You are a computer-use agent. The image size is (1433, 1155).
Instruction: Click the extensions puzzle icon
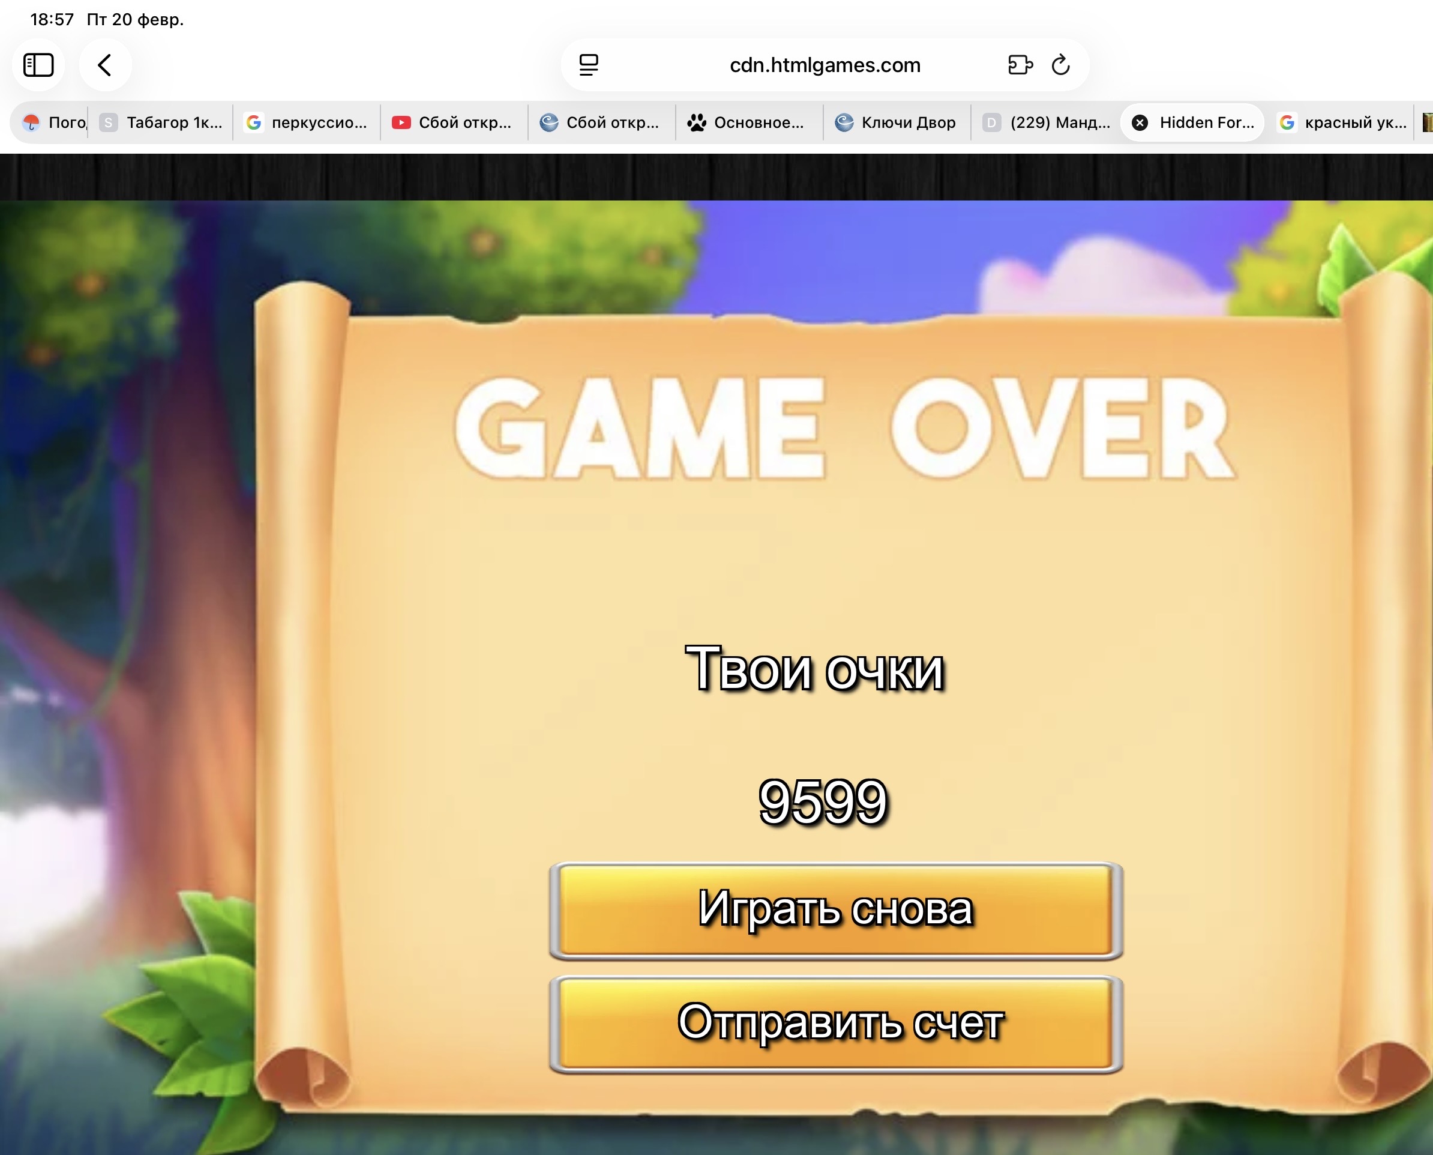point(1020,65)
